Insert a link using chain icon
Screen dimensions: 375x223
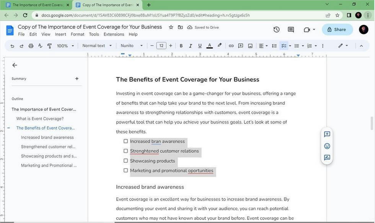click(x=231, y=46)
